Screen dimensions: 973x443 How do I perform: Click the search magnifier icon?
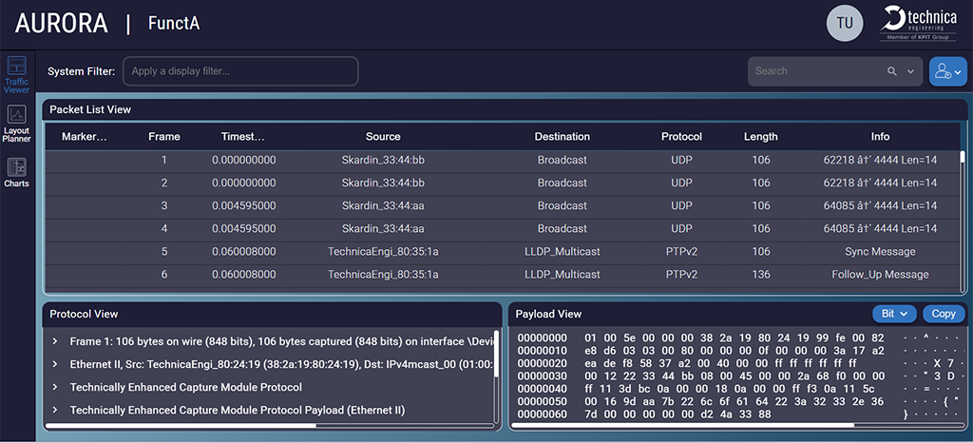coord(891,71)
